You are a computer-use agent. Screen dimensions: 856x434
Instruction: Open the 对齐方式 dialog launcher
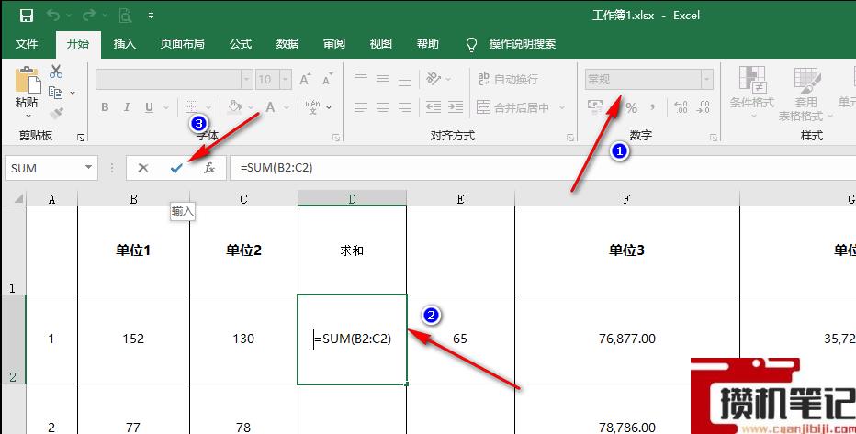(570, 138)
